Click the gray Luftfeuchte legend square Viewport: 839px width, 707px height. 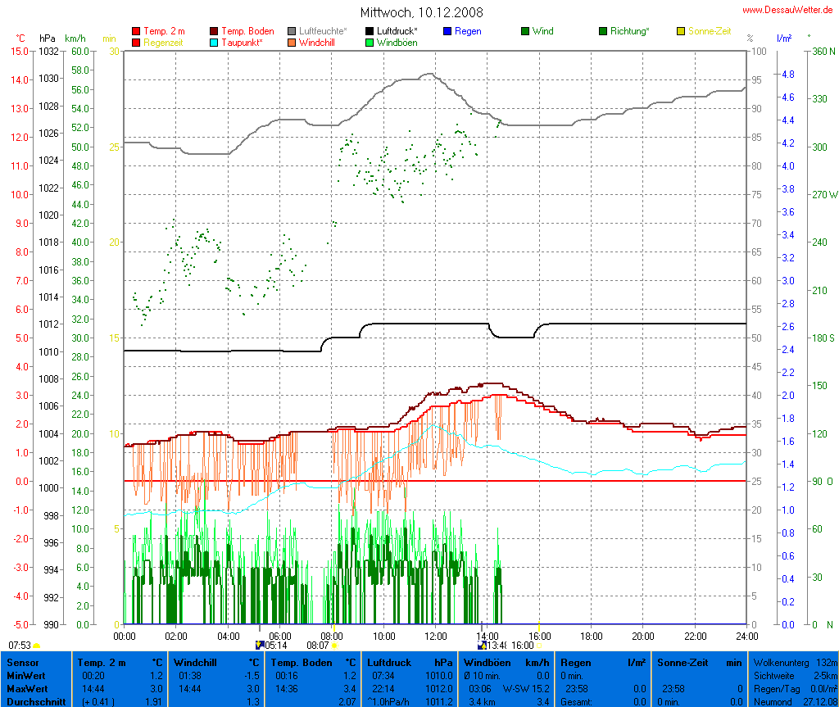tap(293, 32)
